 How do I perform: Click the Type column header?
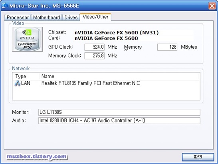(x=26, y=76)
